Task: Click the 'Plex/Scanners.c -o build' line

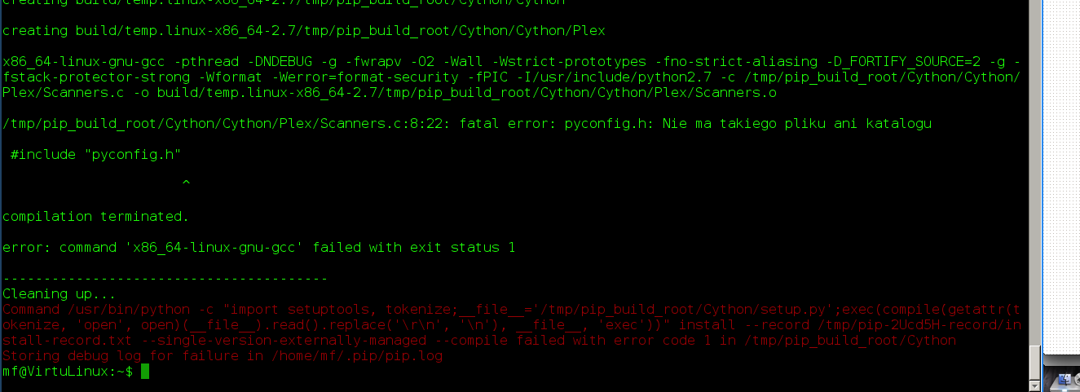Action: point(390,93)
